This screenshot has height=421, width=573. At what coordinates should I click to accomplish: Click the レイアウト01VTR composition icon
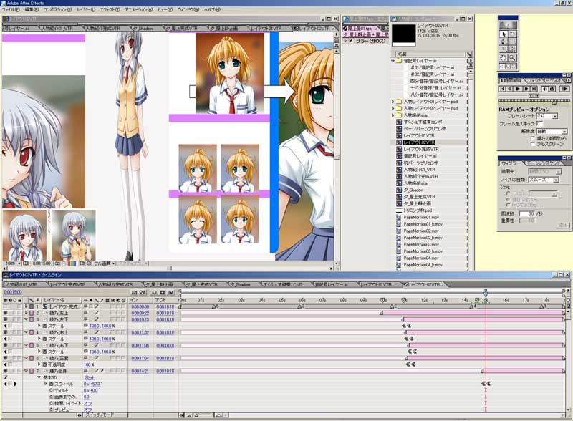[x=399, y=135]
